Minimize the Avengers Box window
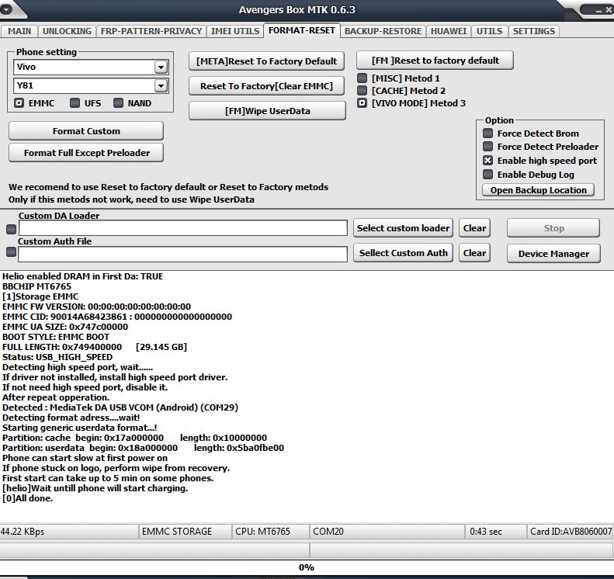Image resolution: width=614 pixels, height=579 pixels. (x=598, y=11)
